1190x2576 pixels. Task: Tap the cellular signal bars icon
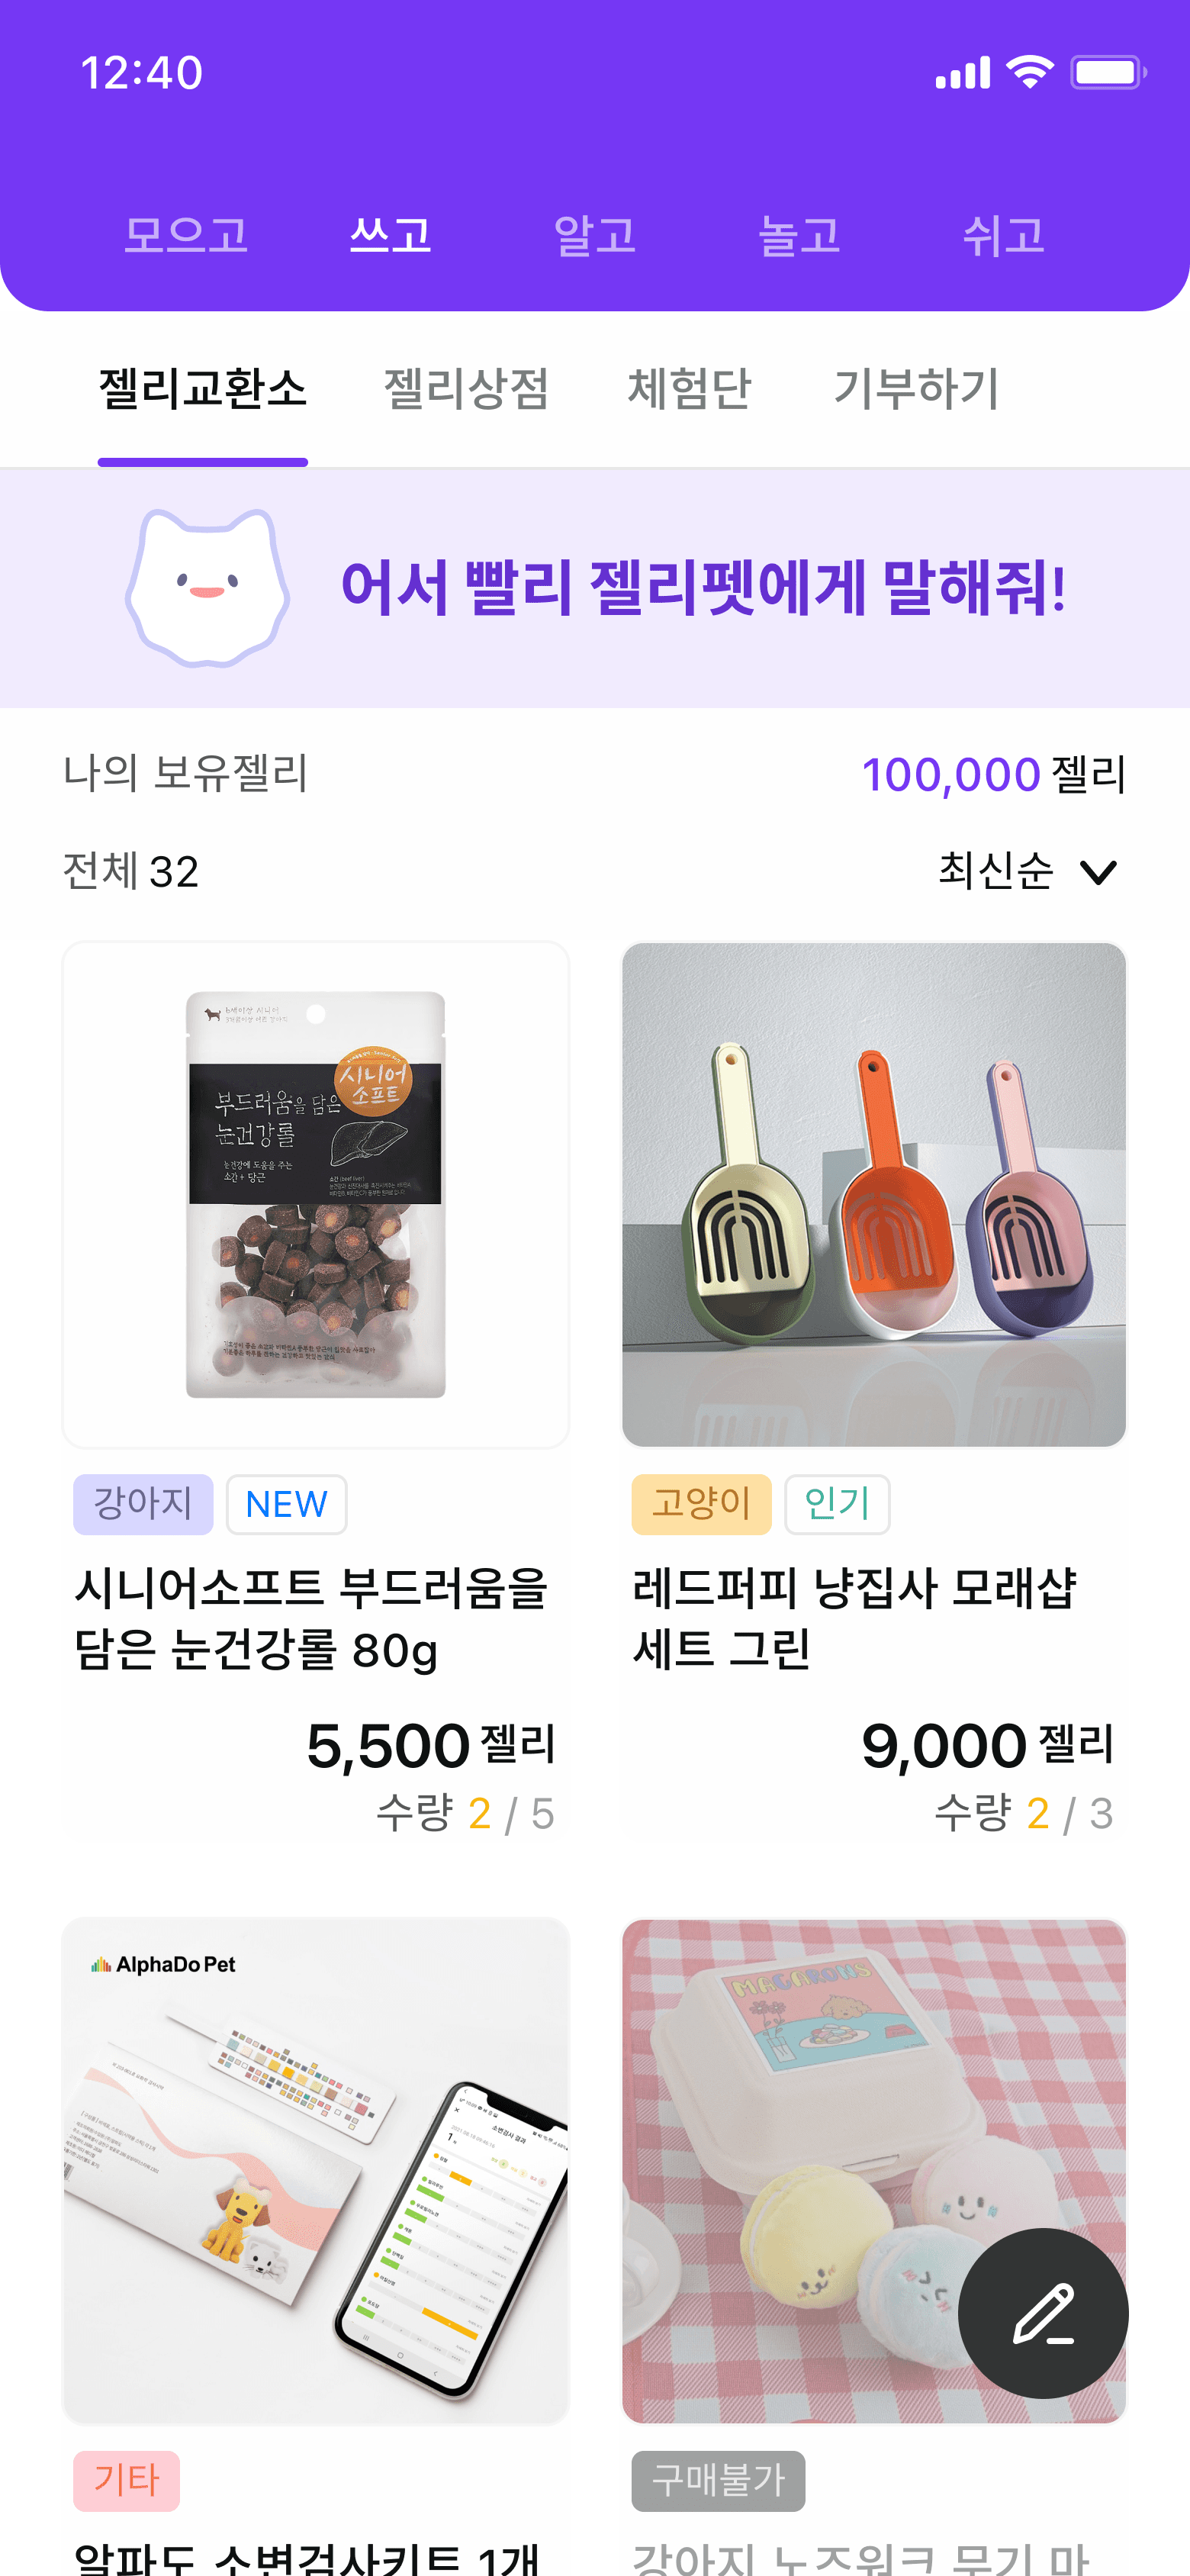tap(963, 72)
